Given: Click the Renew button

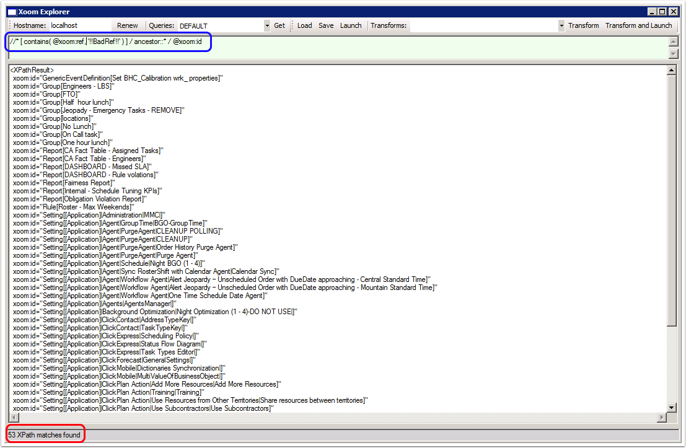Looking at the screenshot, I should click(x=128, y=25).
